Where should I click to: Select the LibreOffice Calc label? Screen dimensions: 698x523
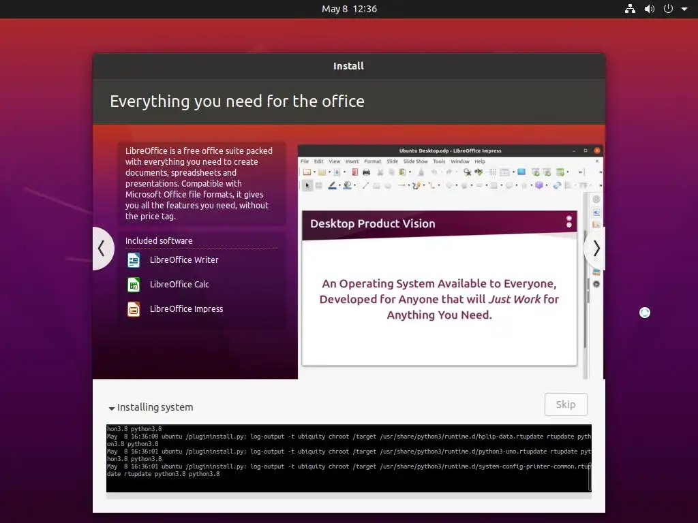tap(179, 284)
